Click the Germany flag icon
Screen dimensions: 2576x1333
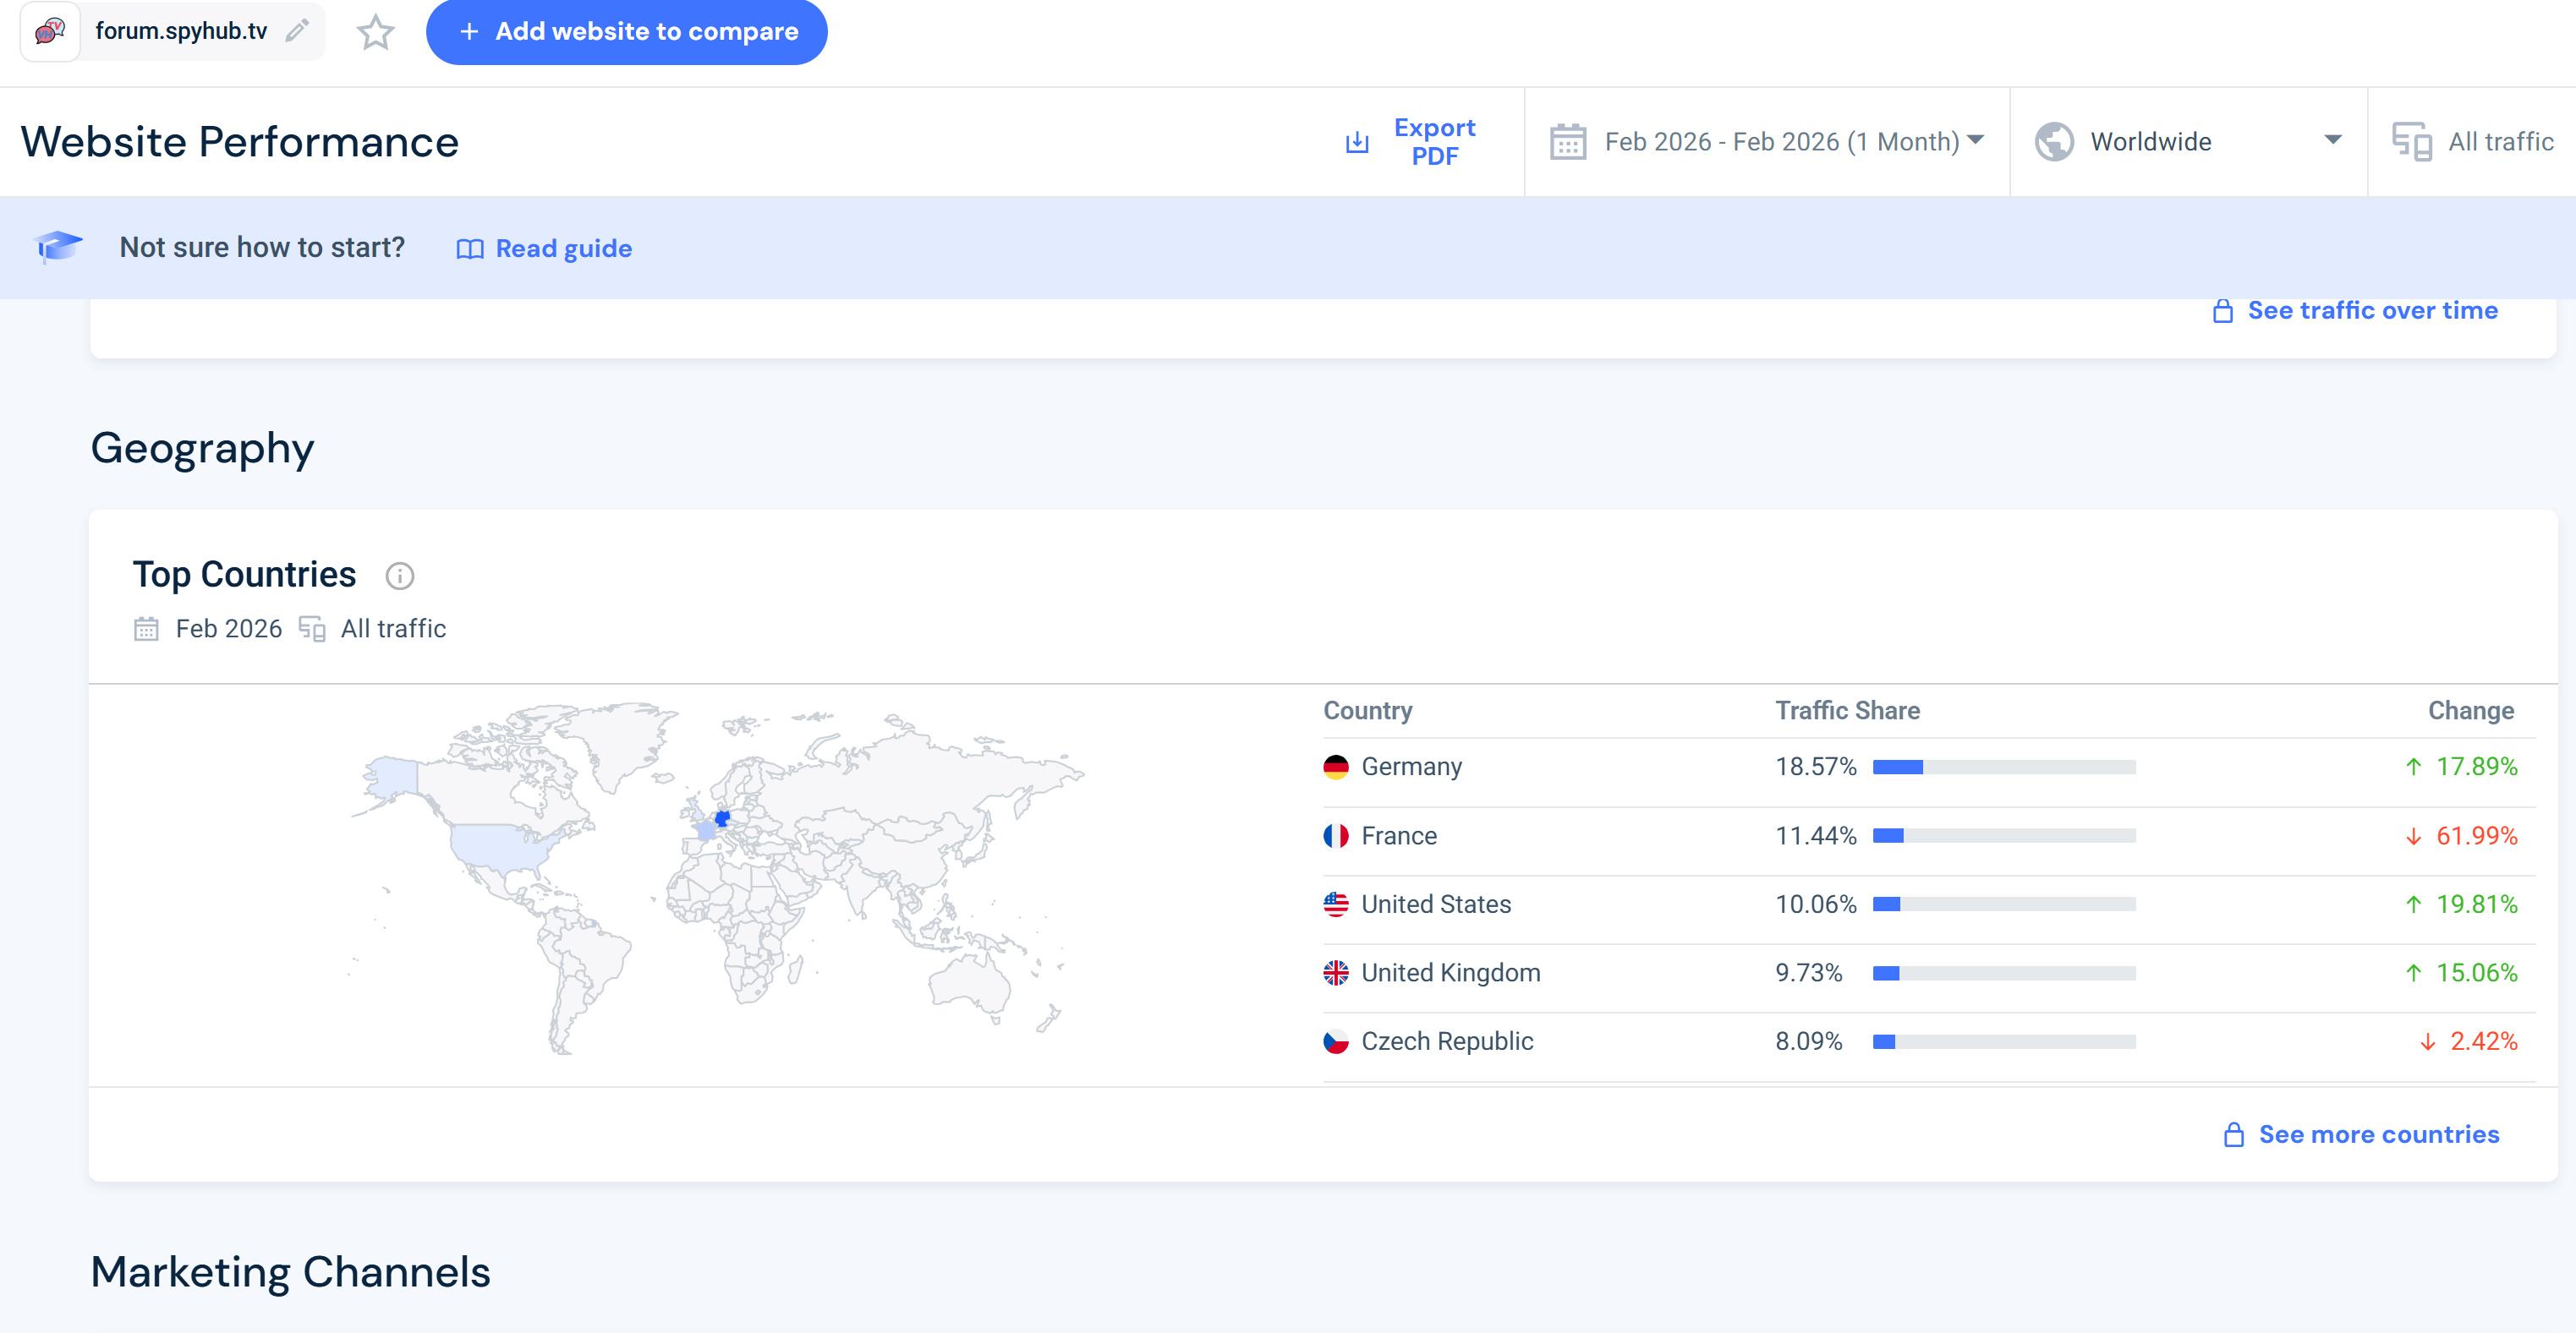[1336, 767]
